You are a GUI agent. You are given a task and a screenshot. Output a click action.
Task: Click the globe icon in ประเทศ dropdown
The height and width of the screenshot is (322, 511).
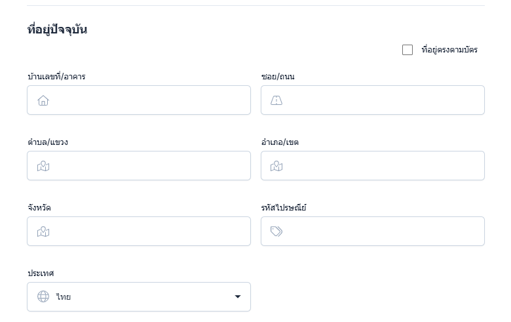(43, 296)
